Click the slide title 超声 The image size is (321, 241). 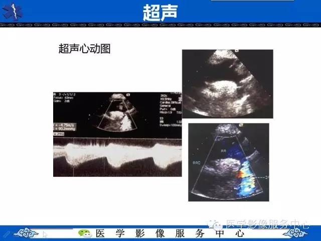point(160,13)
